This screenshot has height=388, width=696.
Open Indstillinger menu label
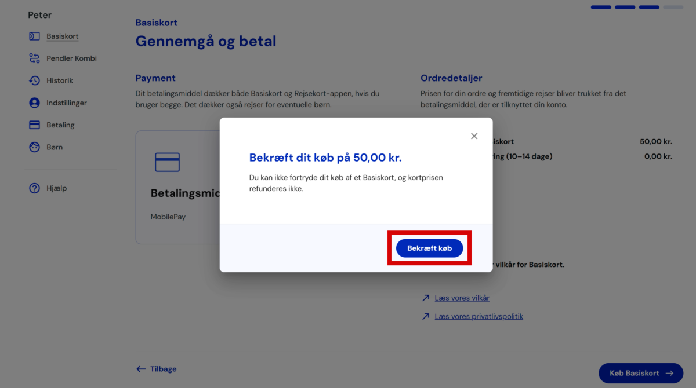(x=67, y=103)
